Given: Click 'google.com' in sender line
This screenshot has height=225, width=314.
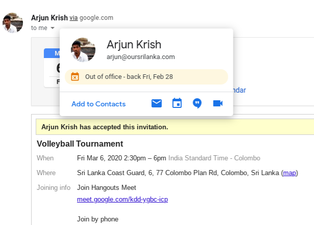Looking at the screenshot, I should [x=96, y=18].
